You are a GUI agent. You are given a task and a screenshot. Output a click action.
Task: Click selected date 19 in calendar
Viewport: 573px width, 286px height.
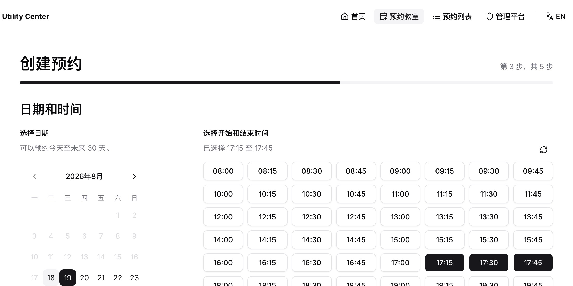click(68, 278)
